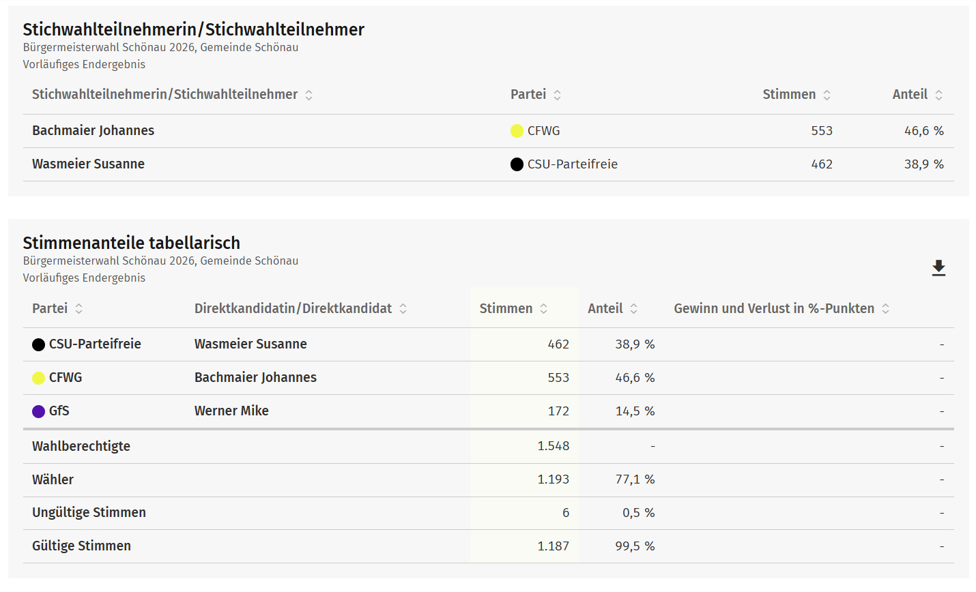
Task: Select Bachmaier Johannes in the runoff table
Action: 93,130
